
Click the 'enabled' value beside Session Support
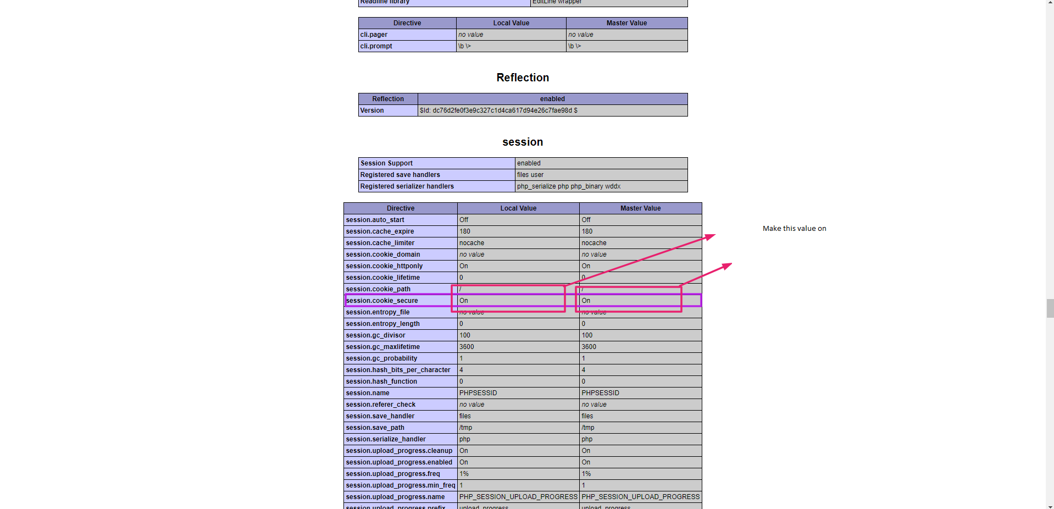[x=529, y=163]
